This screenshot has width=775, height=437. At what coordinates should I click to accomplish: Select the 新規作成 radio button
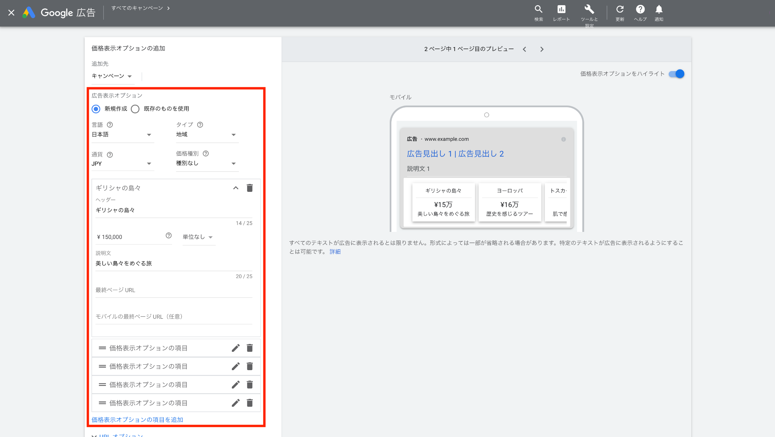pyautogui.click(x=96, y=109)
